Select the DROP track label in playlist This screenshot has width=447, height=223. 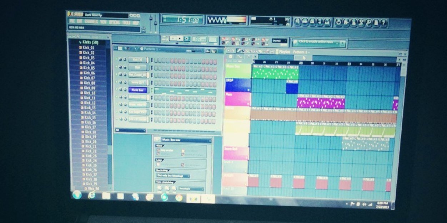pos(238,86)
